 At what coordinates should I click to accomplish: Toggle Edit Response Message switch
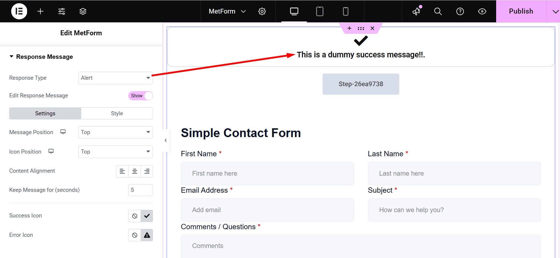[141, 96]
